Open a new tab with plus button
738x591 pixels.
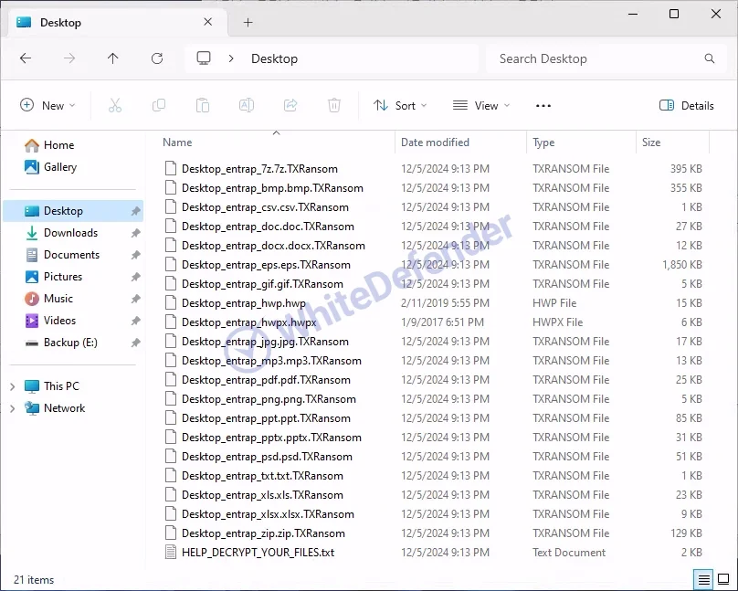tap(248, 23)
